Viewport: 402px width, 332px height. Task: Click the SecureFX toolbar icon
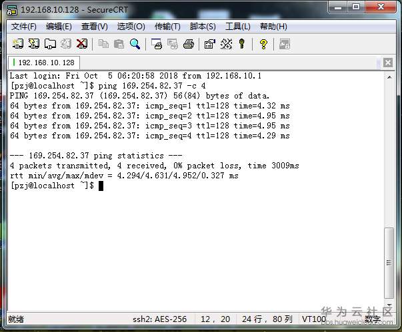click(285, 44)
